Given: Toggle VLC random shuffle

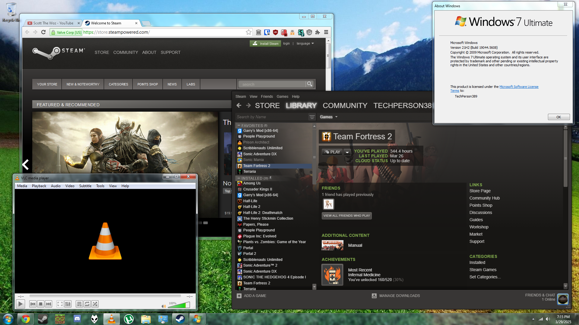Looking at the screenshot, I should [x=95, y=304].
